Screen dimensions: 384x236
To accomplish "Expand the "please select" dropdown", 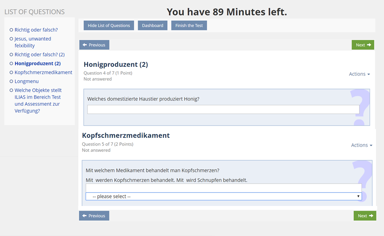I will 223,196.
